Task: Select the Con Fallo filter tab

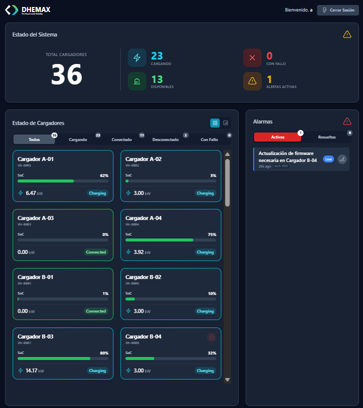Action: coord(209,139)
